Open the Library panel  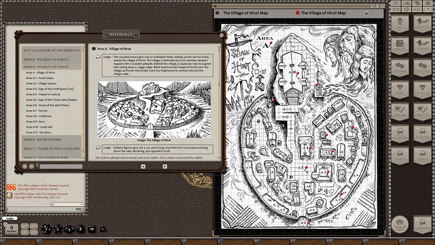point(422,225)
